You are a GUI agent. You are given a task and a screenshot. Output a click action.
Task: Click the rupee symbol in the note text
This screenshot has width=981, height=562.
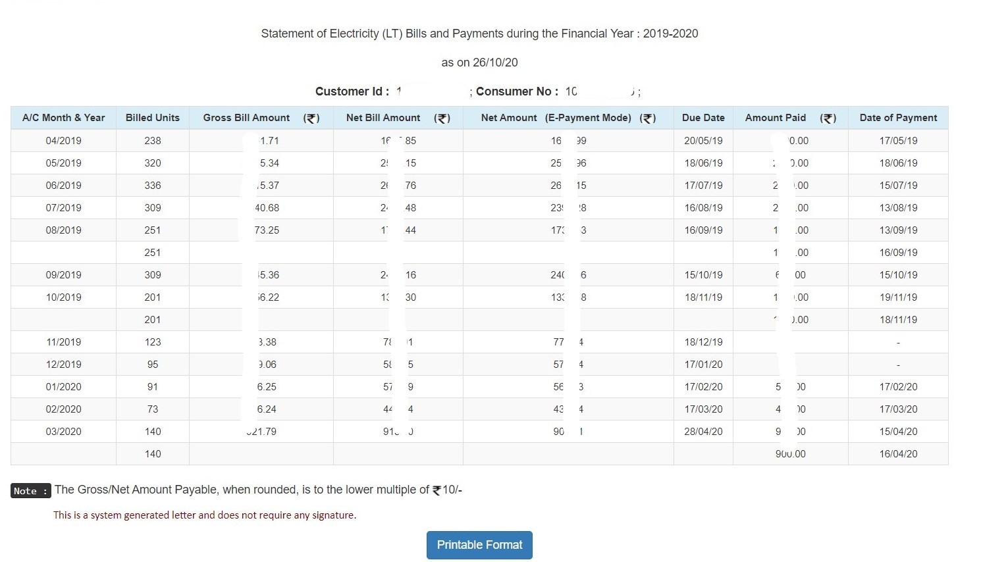pos(437,490)
